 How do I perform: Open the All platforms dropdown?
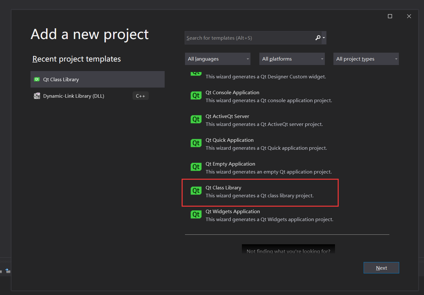pos(292,59)
